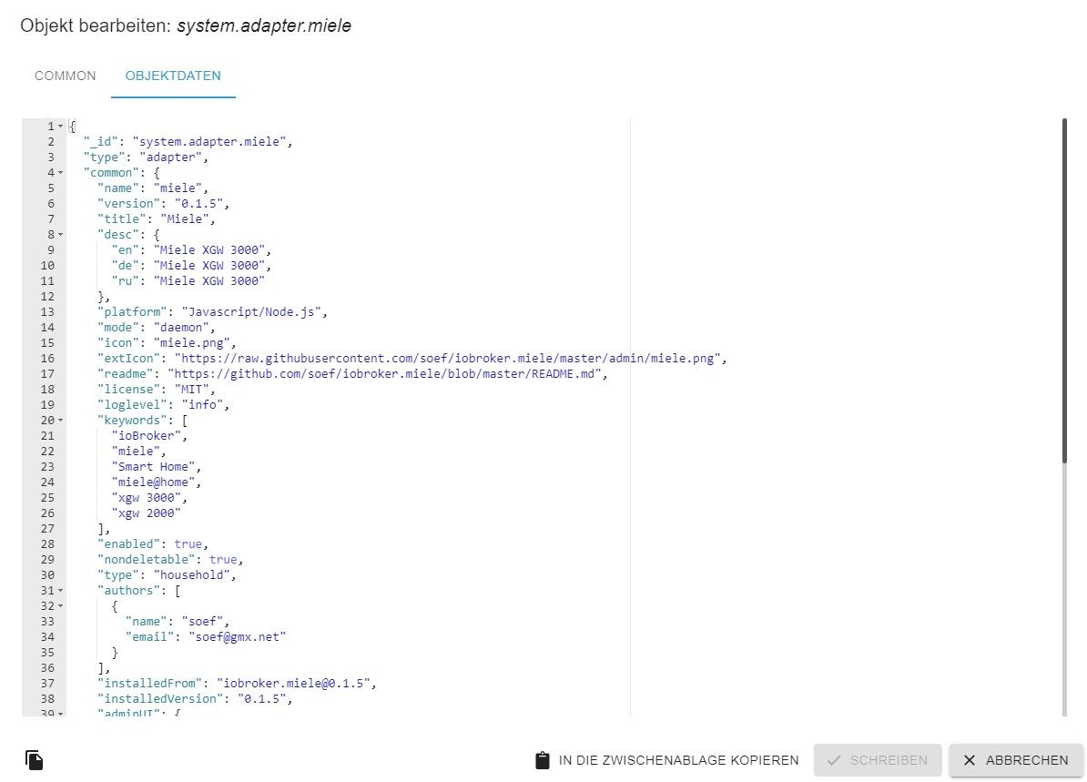Click the "xgw 3000" keyword

147,498
